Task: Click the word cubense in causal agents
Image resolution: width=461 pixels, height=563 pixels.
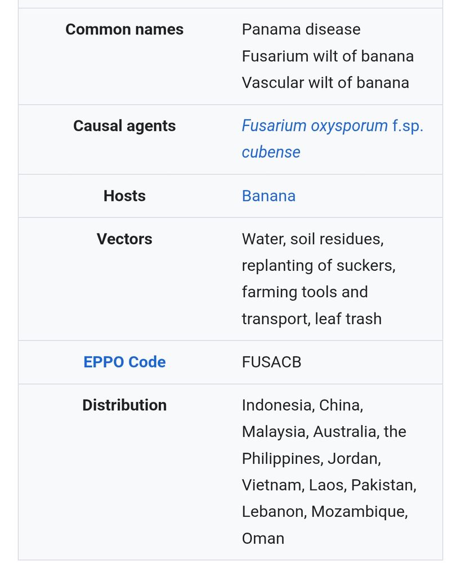Action: [x=271, y=152]
